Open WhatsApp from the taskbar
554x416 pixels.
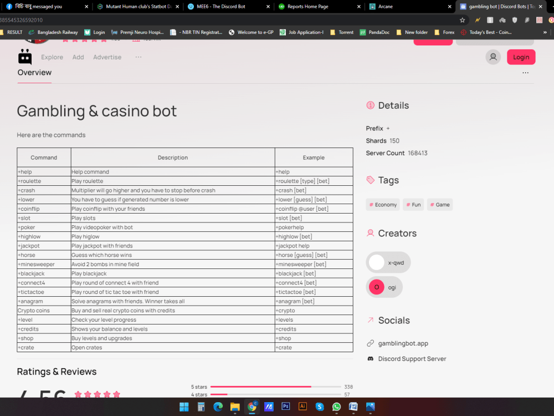tap(336, 407)
